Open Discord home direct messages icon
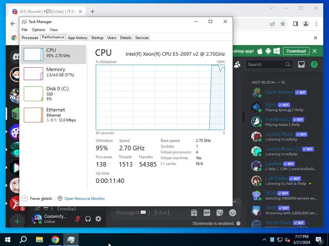This screenshot has width=329, height=246. [x=15, y=56]
